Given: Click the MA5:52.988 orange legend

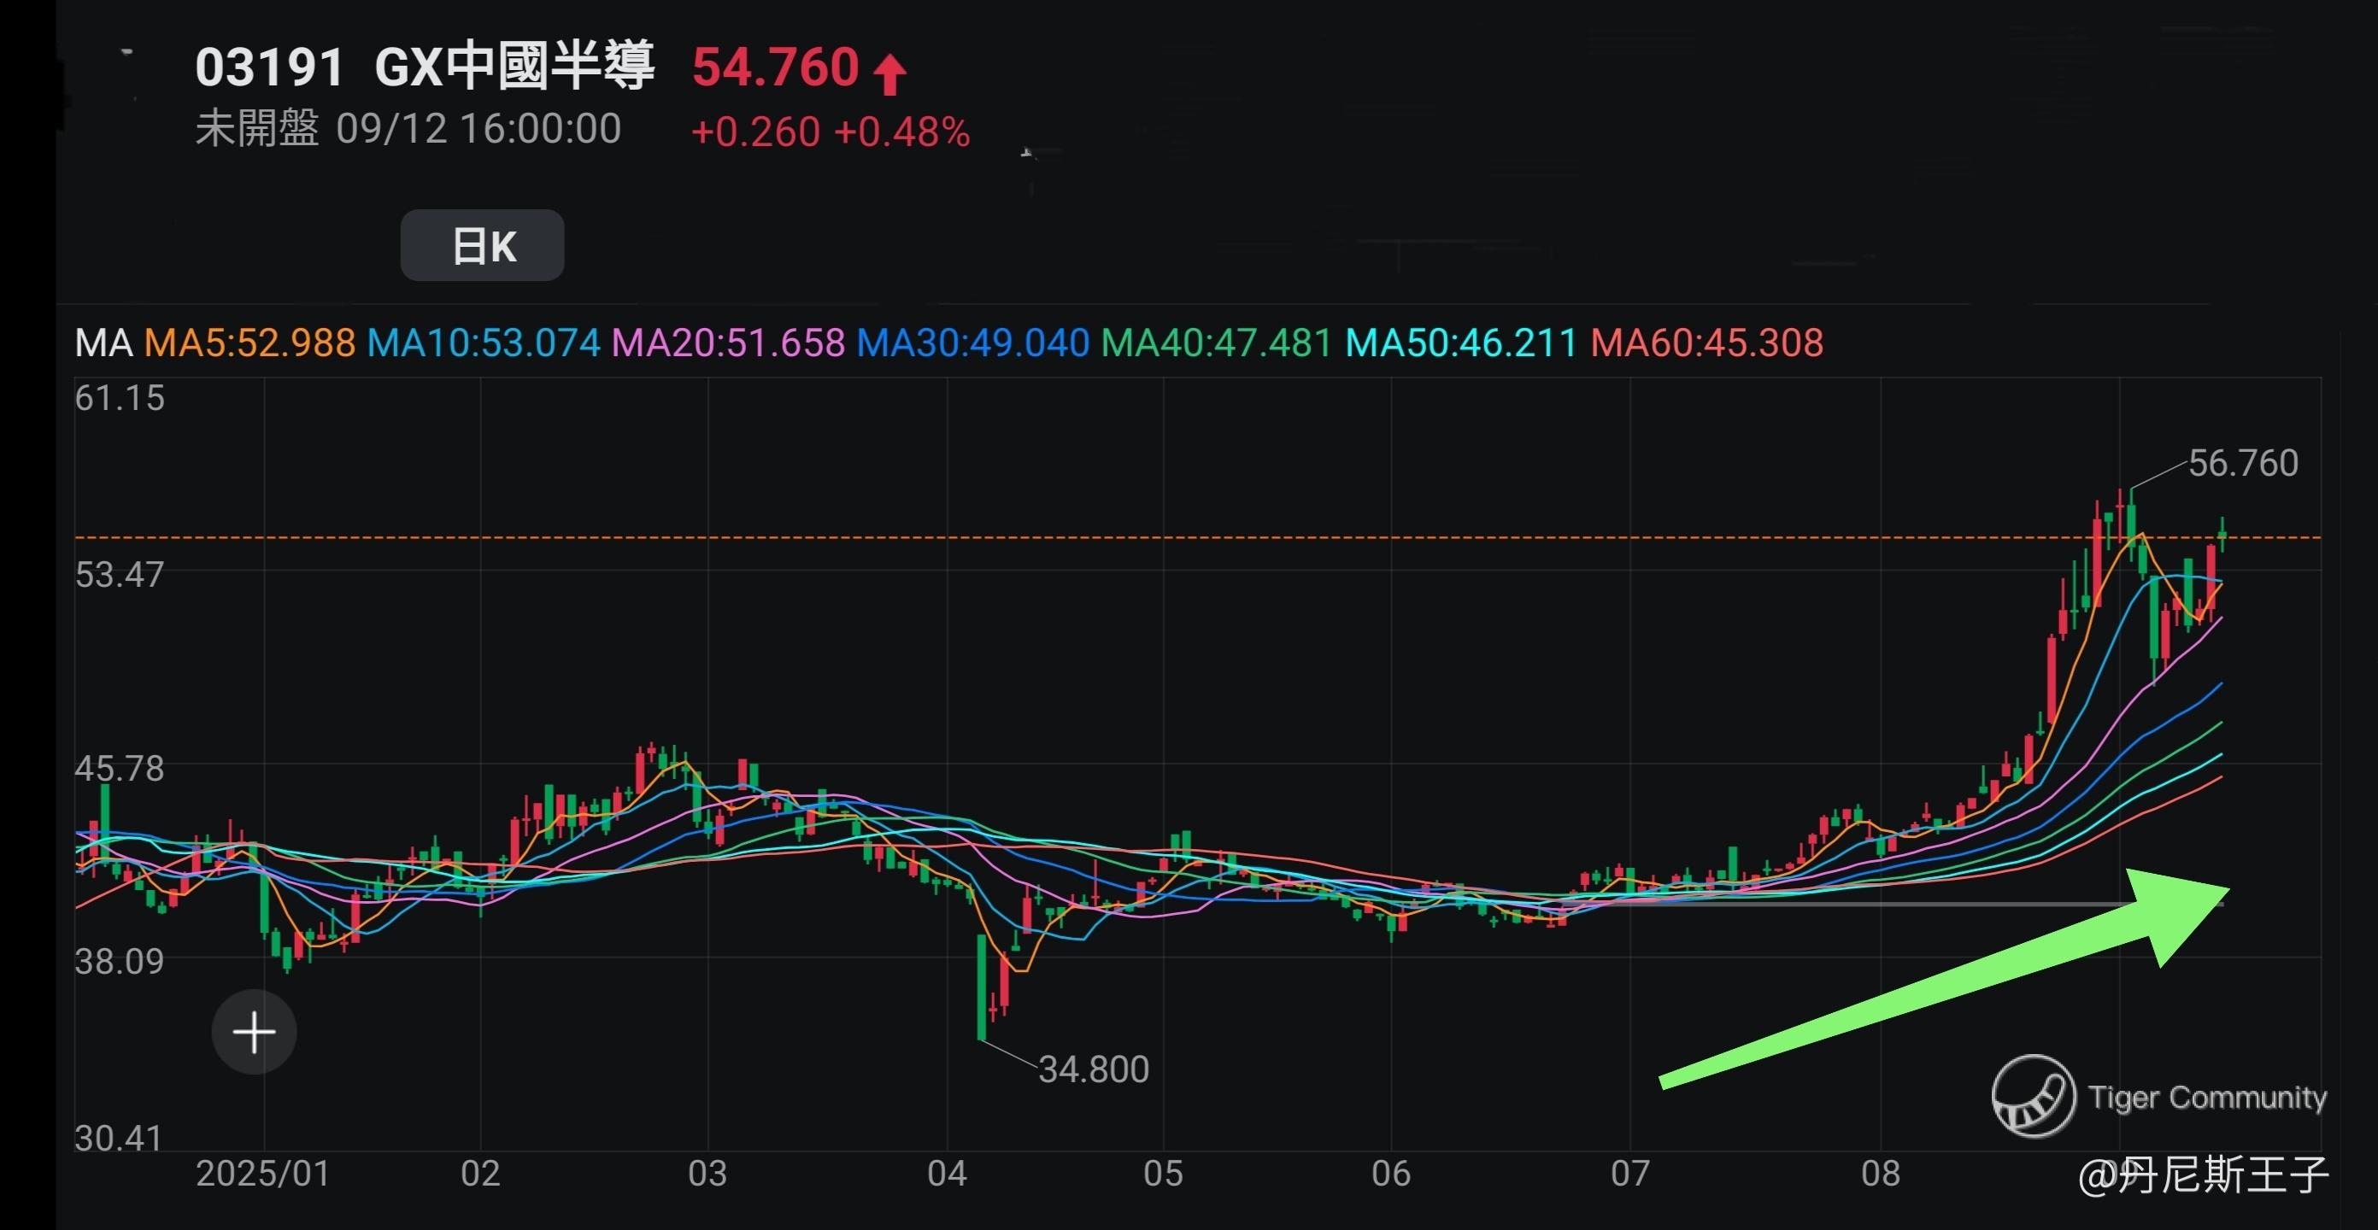Looking at the screenshot, I should [250, 343].
